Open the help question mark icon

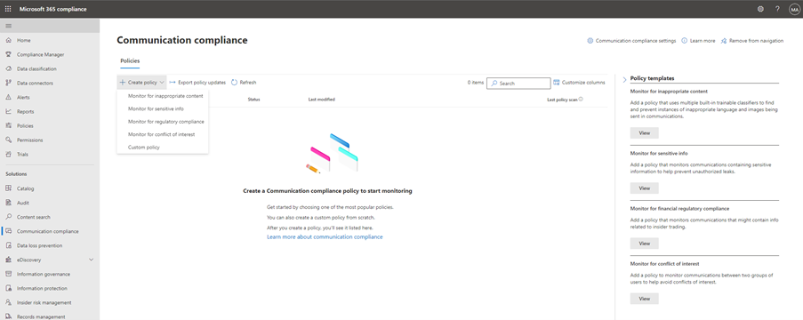coord(777,9)
